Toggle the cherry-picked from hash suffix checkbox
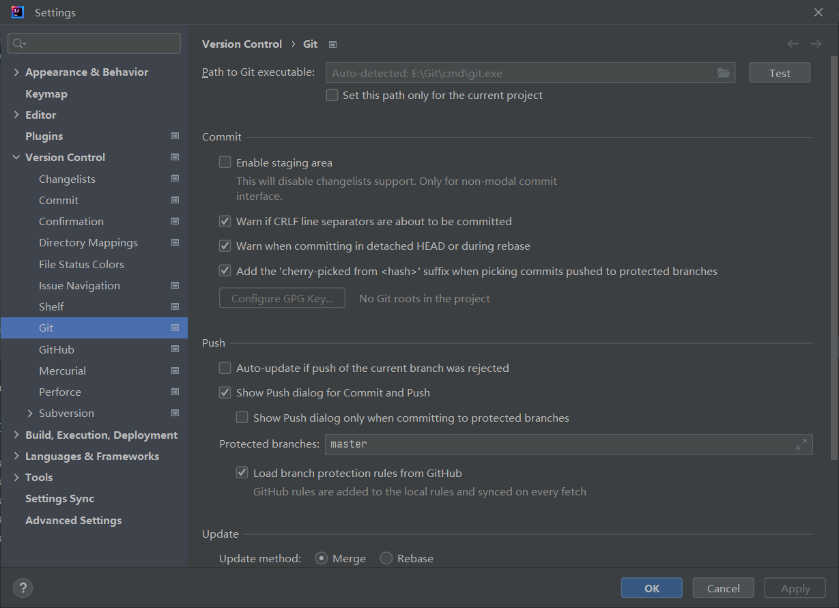839x608 pixels. pos(225,271)
